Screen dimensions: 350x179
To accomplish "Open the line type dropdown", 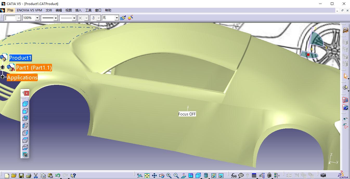I will tap(74, 18).
